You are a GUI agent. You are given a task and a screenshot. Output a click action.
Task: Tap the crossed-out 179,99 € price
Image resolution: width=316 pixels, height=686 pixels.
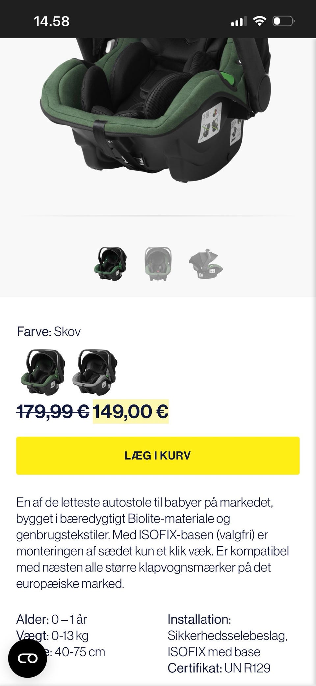click(53, 411)
